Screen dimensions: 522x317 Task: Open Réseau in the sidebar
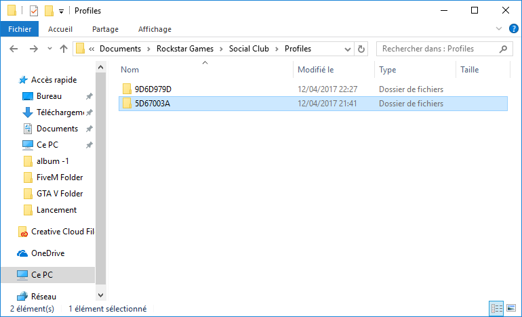click(x=43, y=297)
